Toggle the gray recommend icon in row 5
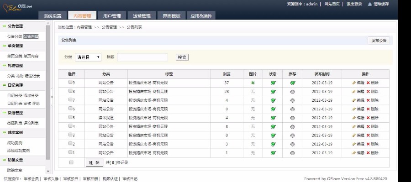Viewport: 411px width, 182px height. 293,118
